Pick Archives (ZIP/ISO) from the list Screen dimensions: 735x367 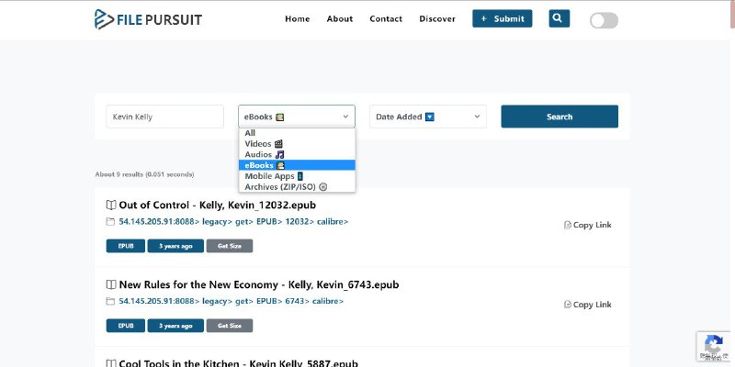286,187
